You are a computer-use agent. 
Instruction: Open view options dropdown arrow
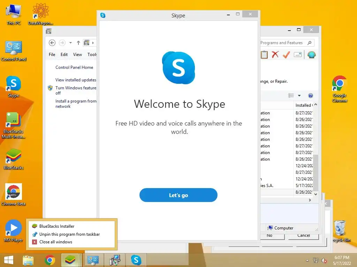[299, 96]
